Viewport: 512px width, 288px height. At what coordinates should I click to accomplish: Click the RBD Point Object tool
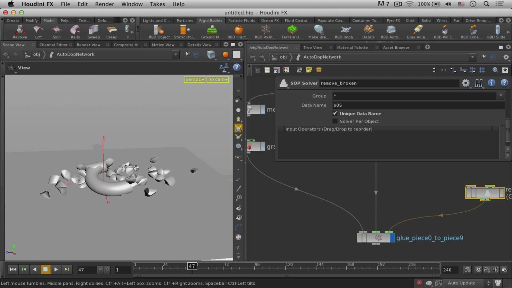click(x=266, y=32)
